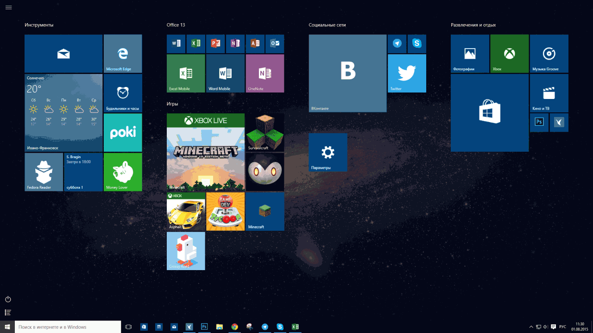Image resolution: width=593 pixels, height=333 pixels.
Task: Switch to Photoshop on the taskbar
Action: [204, 327]
